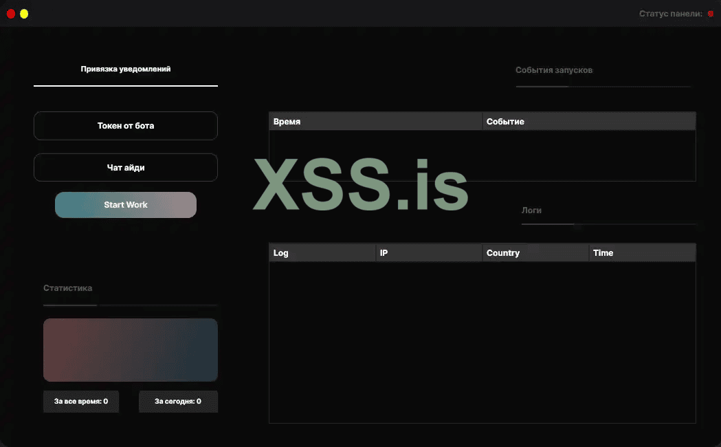The height and width of the screenshot is (447, 721).
Task: Click the 'Токен от бота' input field
Action: pyautogui.click(x=126, y=126)
